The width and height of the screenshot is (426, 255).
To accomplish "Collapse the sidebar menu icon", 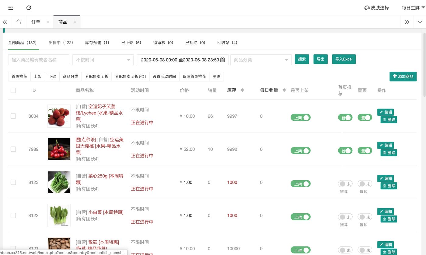I will pyautogui.click(x=11, y=8).
